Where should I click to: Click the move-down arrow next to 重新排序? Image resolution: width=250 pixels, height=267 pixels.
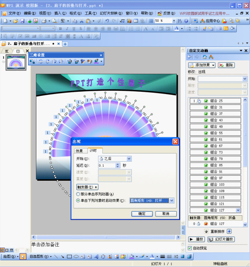230,232
